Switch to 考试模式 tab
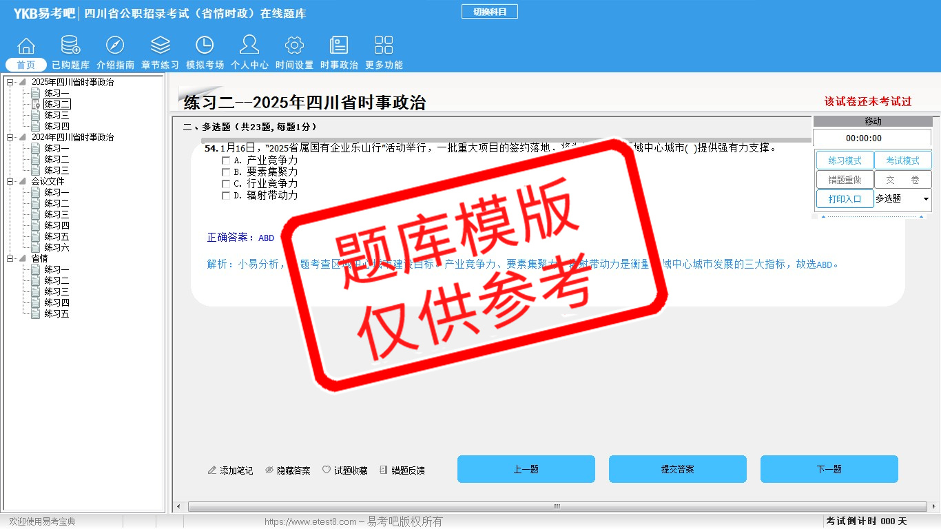Image resolution: width=941 pixels, height=529 pixels. 902,160
